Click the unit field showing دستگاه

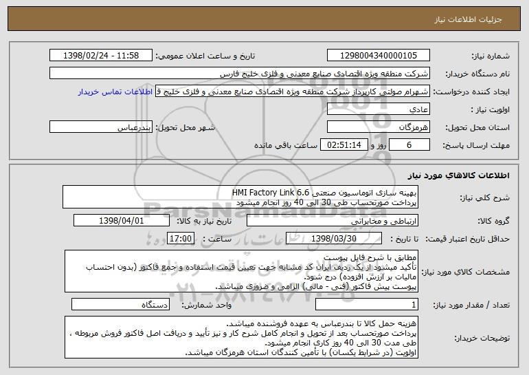[120, 304]
